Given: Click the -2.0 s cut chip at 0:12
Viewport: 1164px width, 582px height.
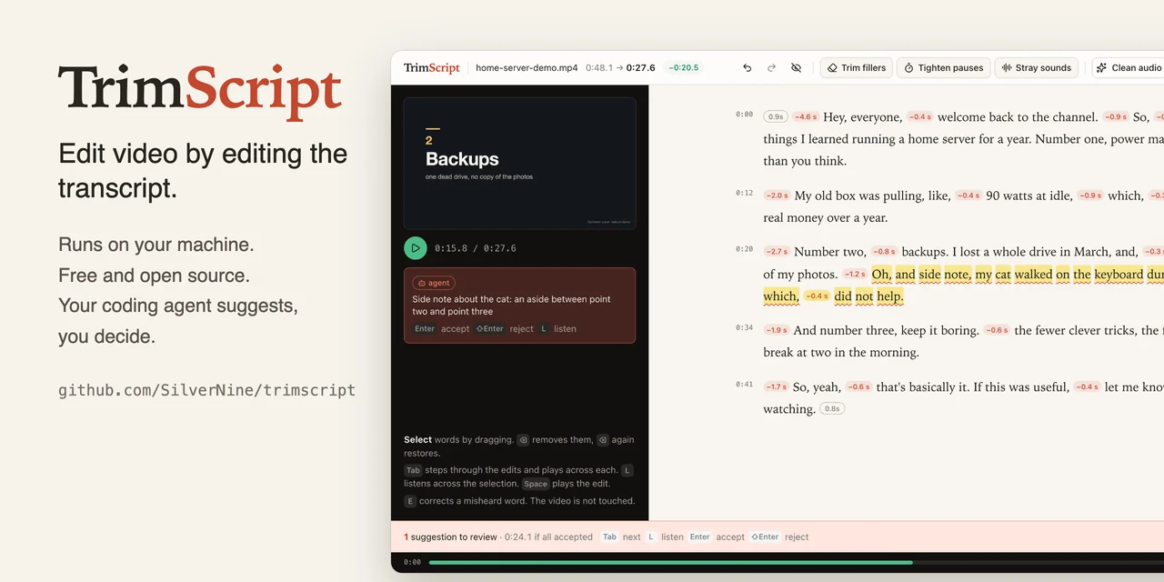Looking at the screenshot, I should pyautogui.click(x=777, y=196).
